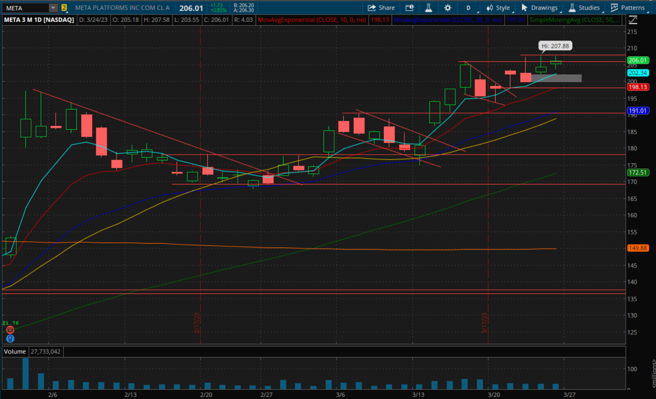Screen dimensions: 656x399
Task: Open the Style menu
Action: pos(498,7)
